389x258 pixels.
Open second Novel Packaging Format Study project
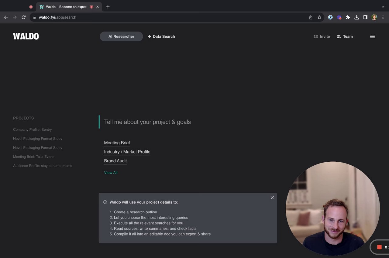pyautogui.click(x=38, y=148)
